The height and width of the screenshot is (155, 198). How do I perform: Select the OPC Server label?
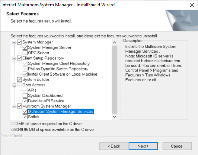(39, 53)
